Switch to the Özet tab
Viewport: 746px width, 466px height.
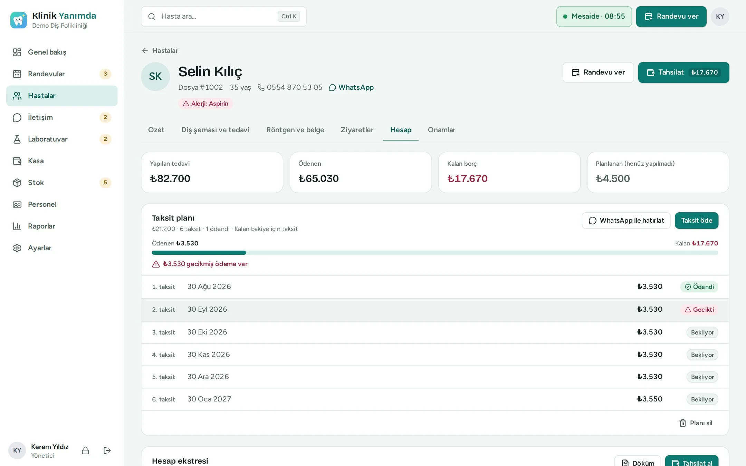(156, 130)
